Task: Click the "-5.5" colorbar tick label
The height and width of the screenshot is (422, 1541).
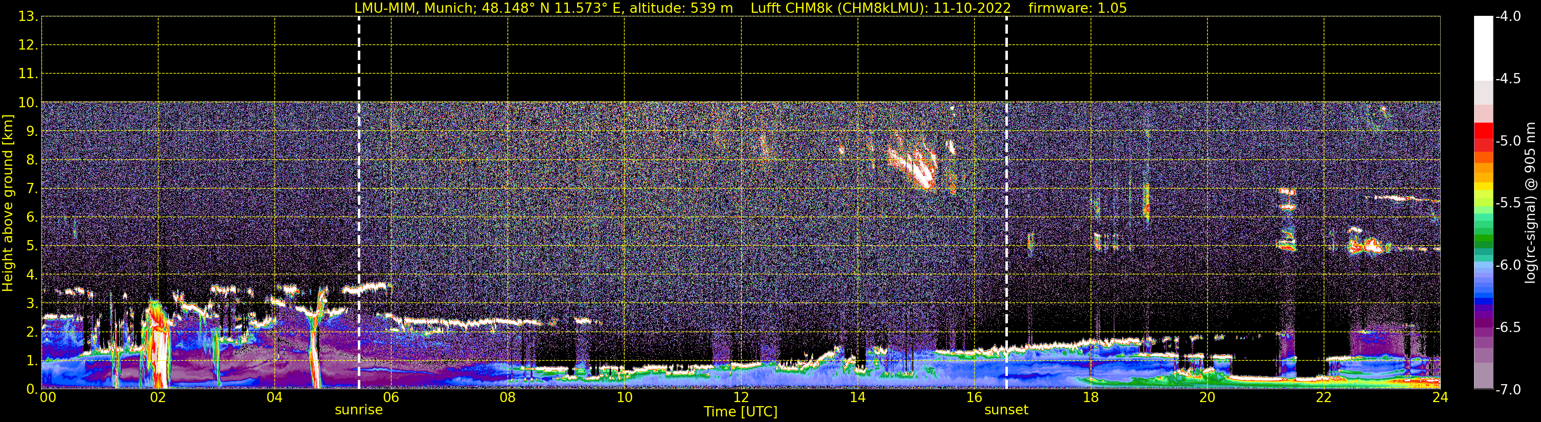Action: 1508,203
